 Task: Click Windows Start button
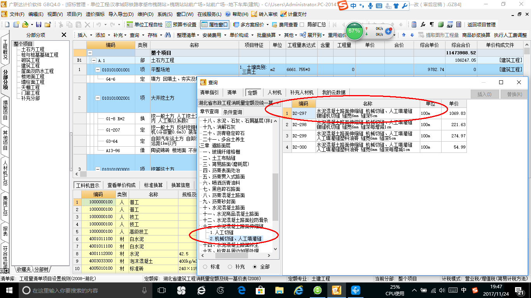click(9, 290)
